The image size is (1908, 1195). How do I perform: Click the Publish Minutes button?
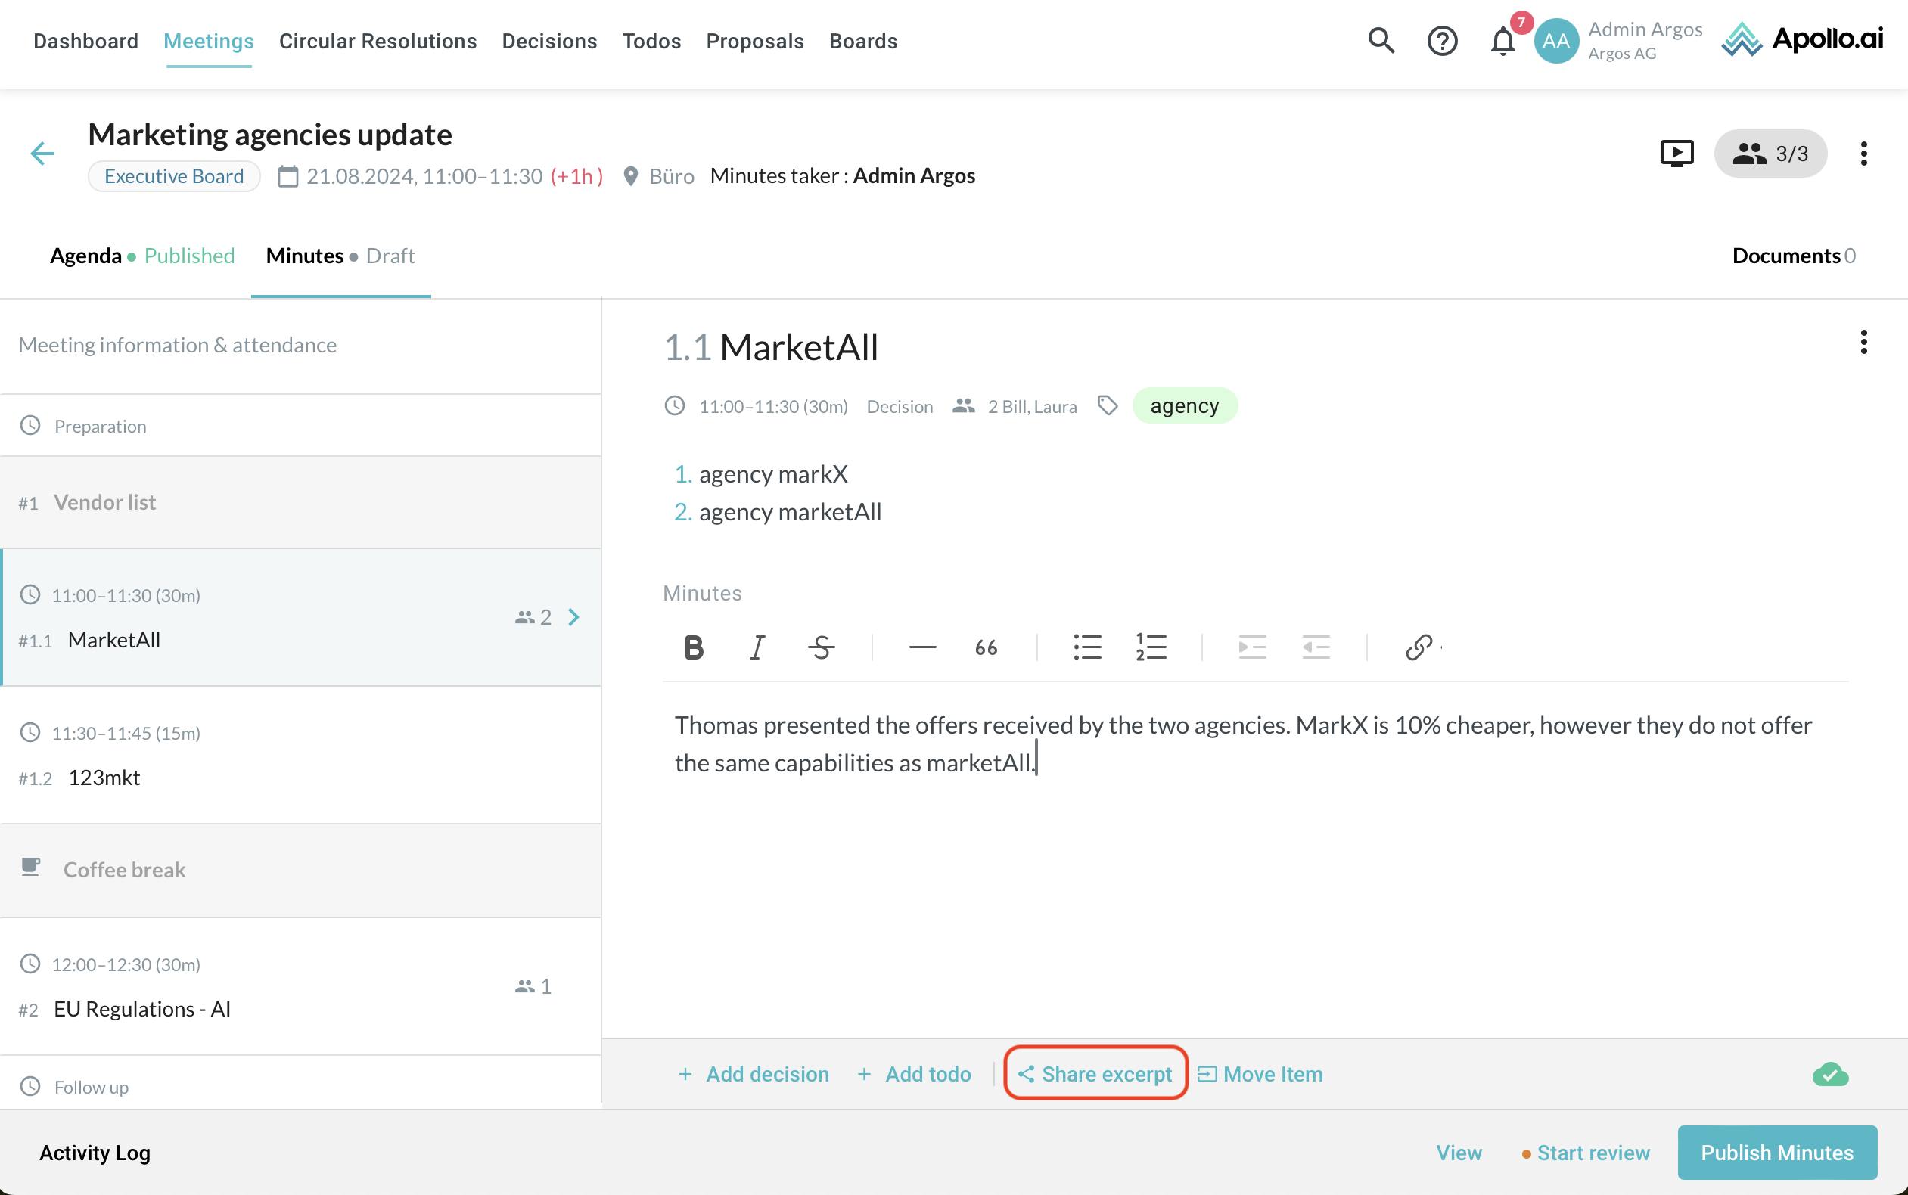point(1776,1153)
